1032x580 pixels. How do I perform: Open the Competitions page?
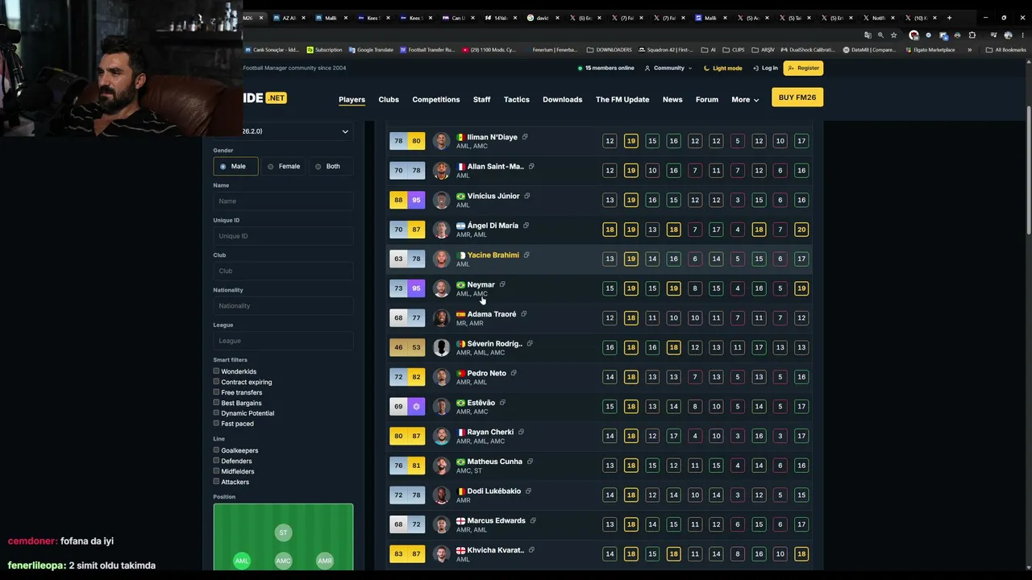pyautogui.click(x=436, y=100)
